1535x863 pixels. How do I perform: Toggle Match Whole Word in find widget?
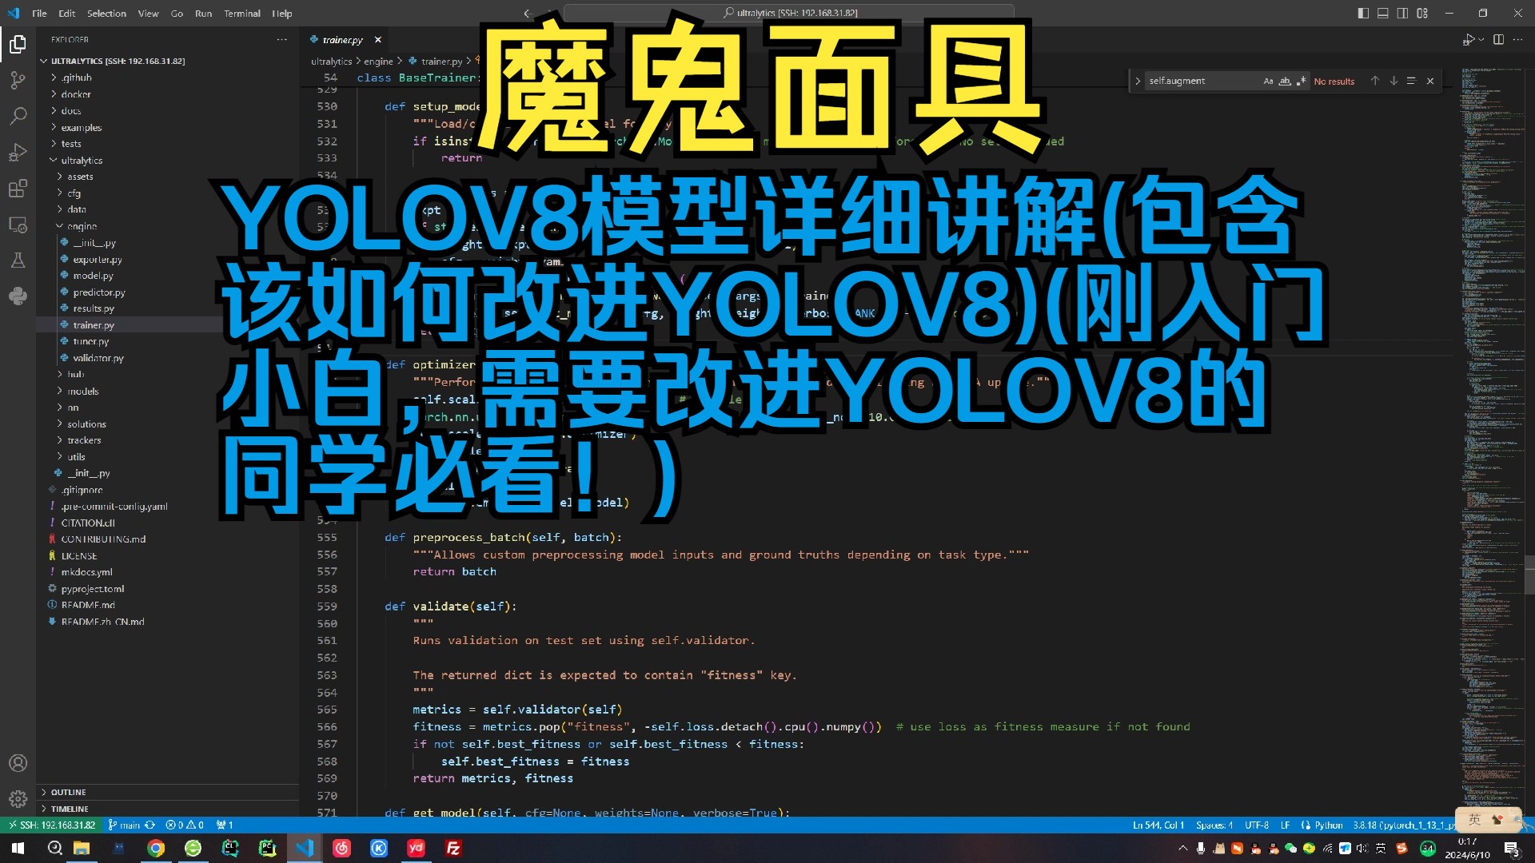1285,81
